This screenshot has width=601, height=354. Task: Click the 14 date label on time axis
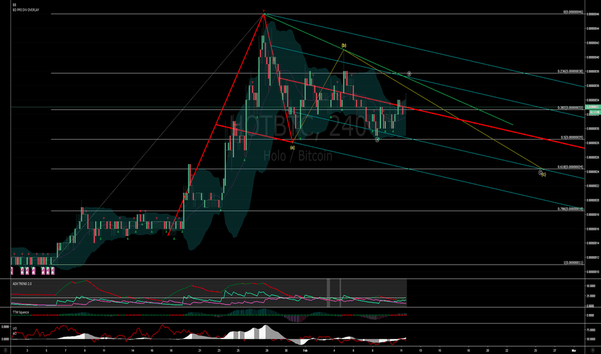click(x=133, y=350)
